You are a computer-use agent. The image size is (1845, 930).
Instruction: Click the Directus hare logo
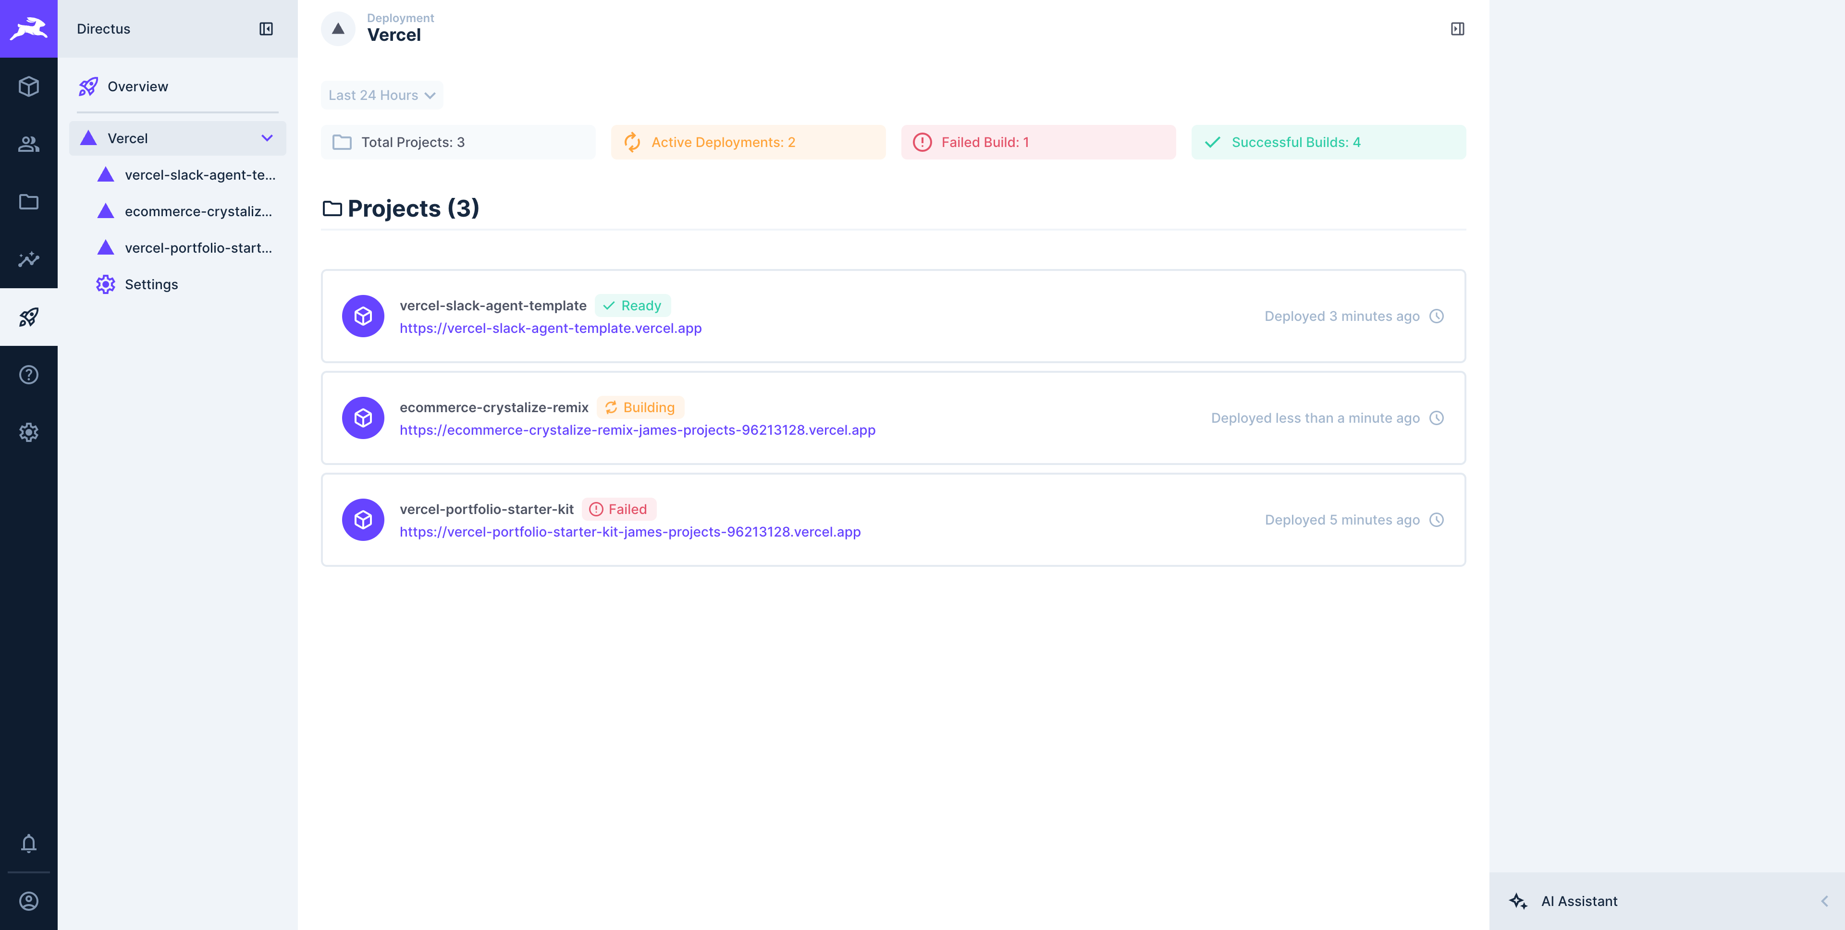tap(29, 29)
